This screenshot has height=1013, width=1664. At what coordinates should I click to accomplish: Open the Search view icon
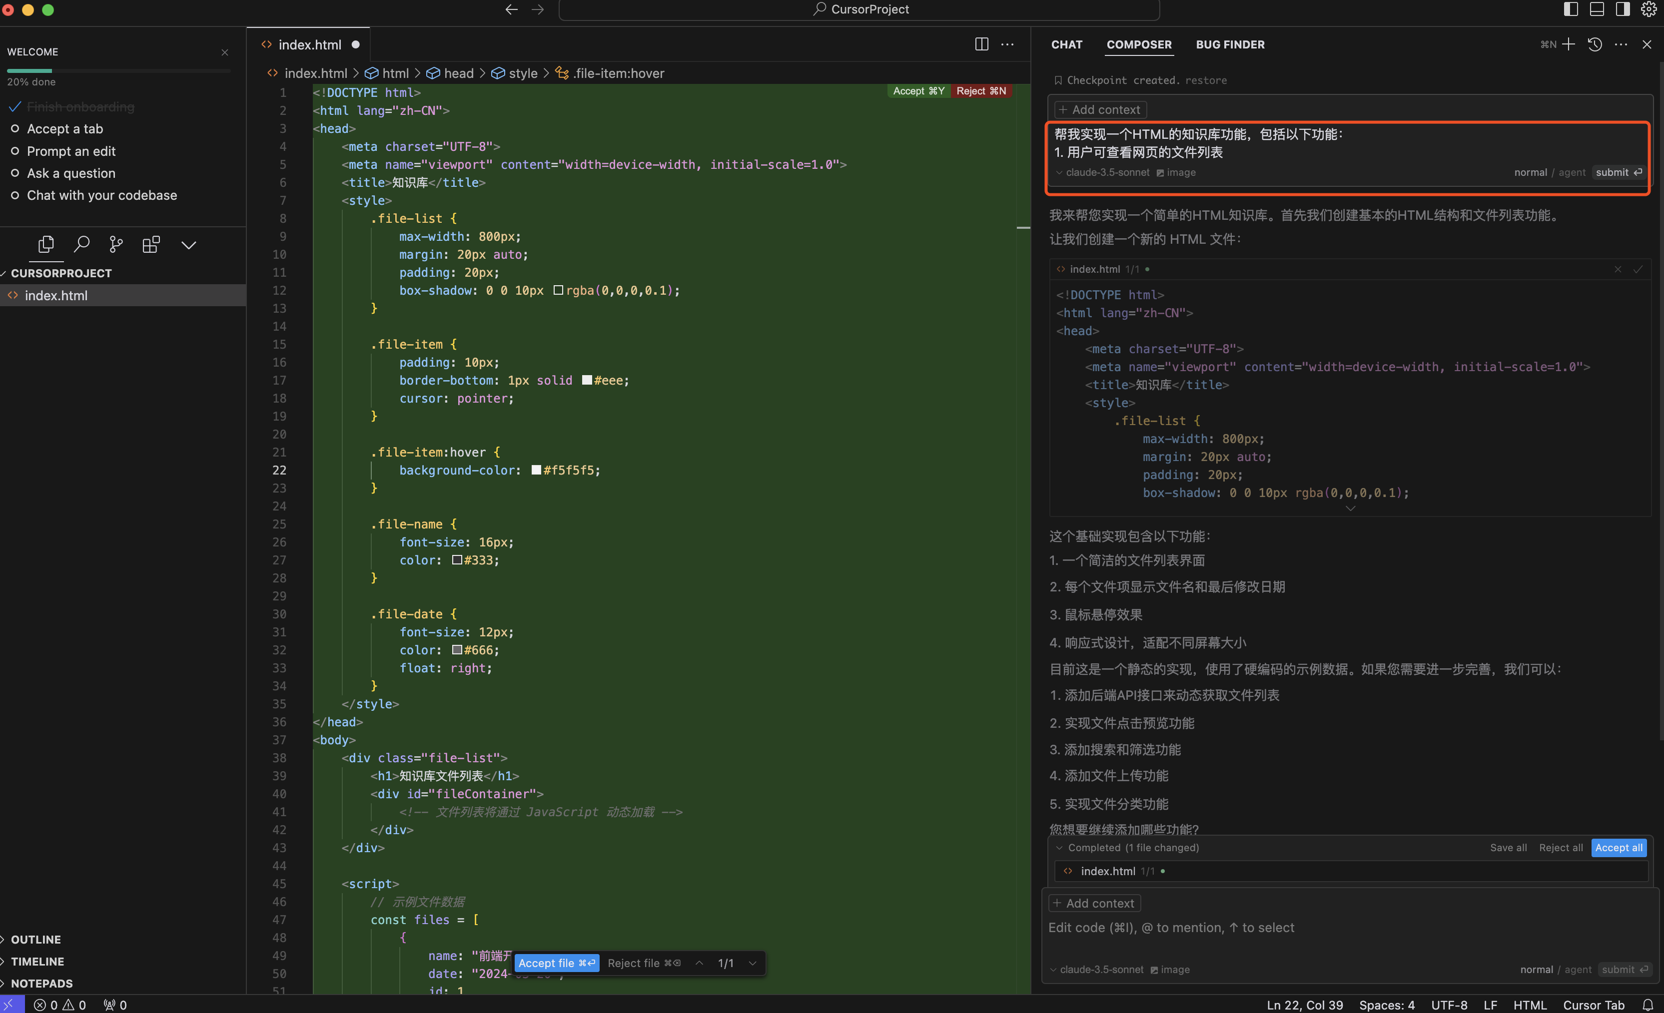click(x=82, y=244)
